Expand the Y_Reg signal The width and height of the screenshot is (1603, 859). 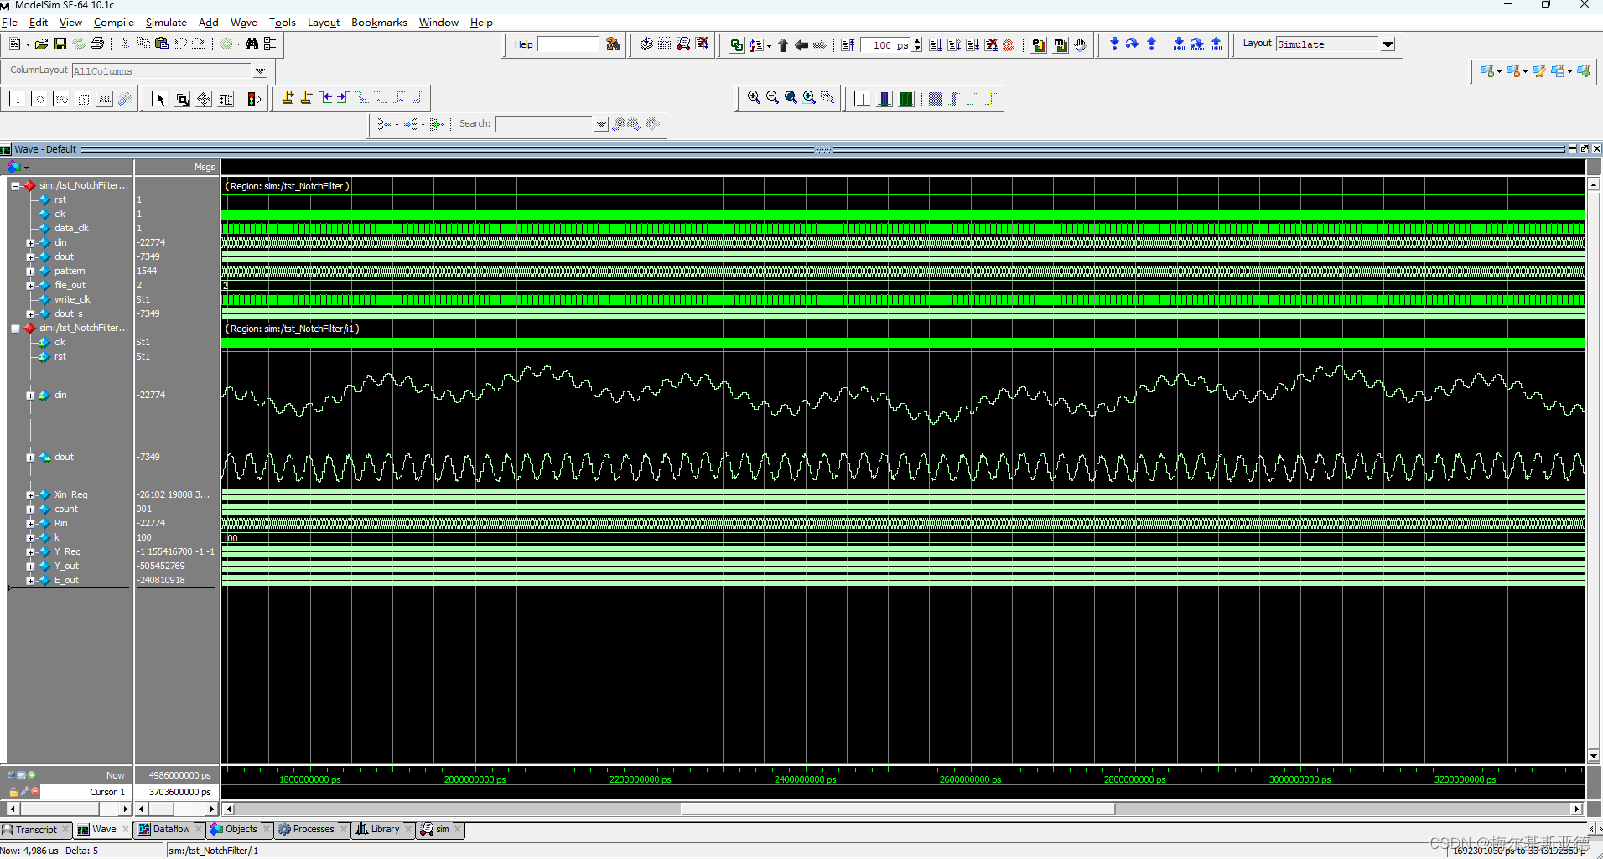coord(30,552)
